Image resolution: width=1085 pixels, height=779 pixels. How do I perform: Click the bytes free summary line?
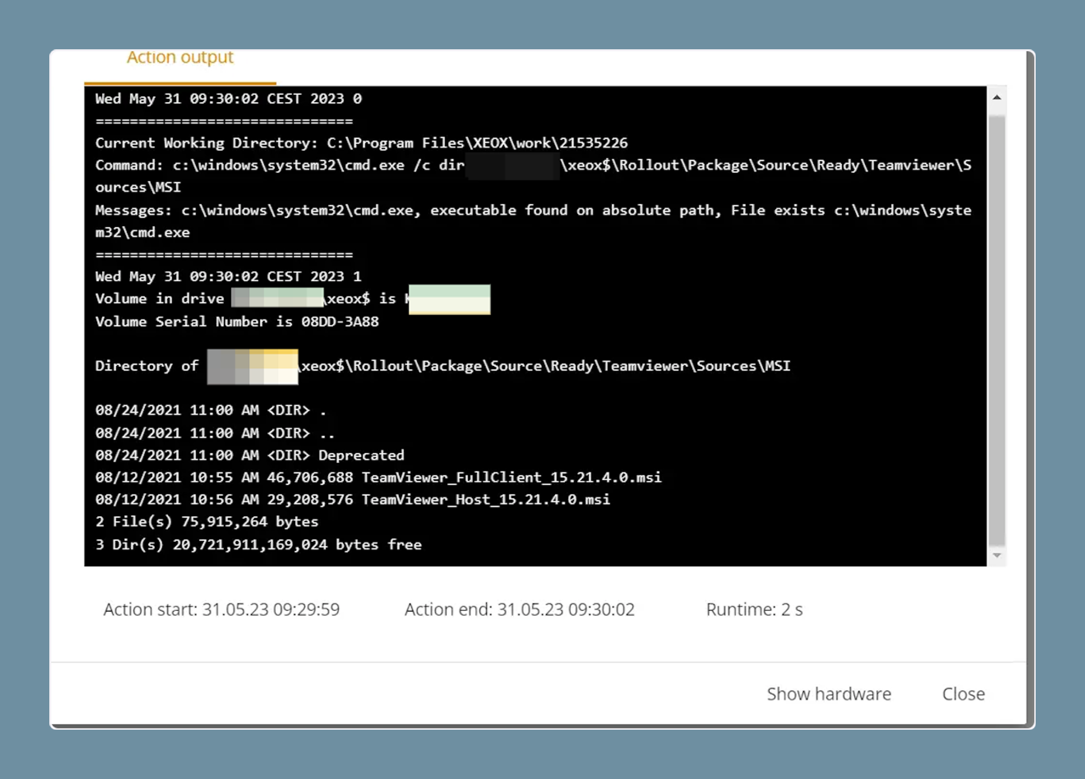[258, 545]
